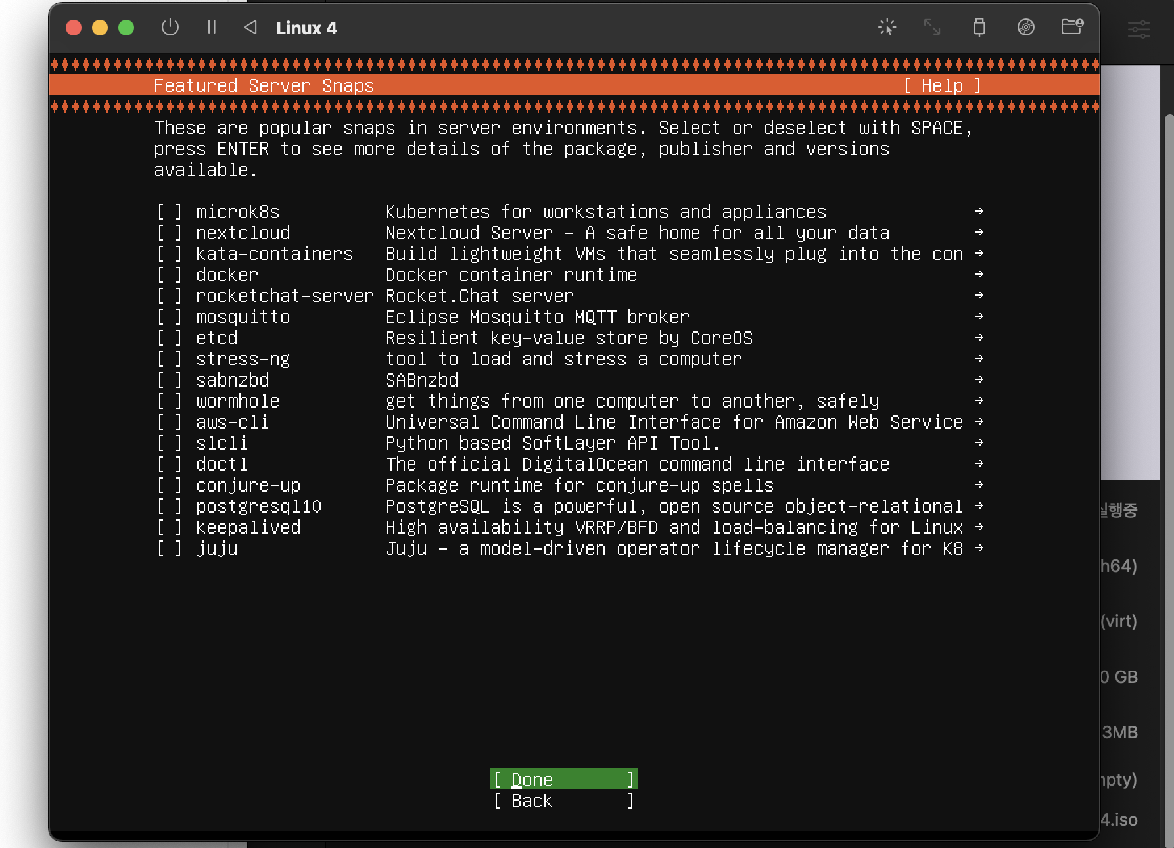Open details arrow for stress-ng row

[979, 358]
